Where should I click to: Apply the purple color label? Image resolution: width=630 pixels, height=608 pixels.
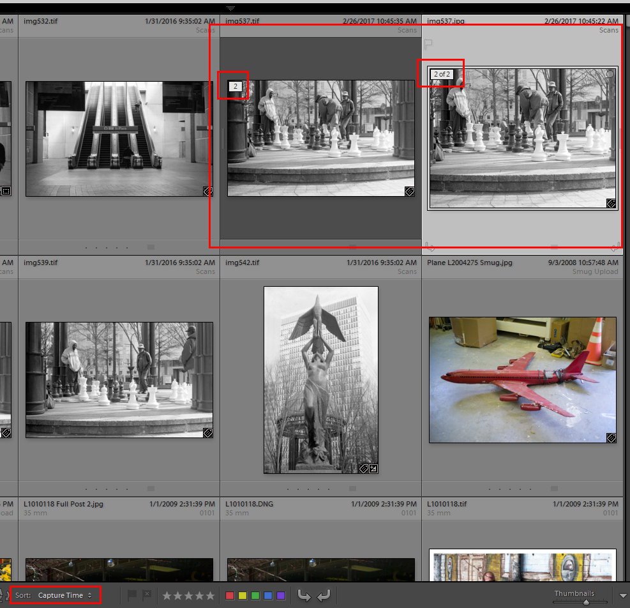pyautogui.click(x=281, y=595)
